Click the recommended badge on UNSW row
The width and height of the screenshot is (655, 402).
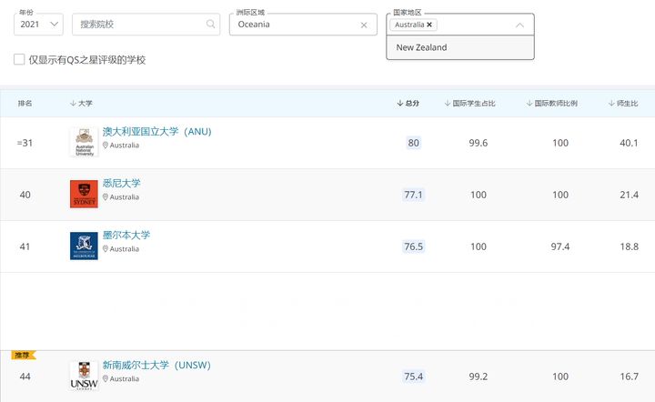click(24, 356)
